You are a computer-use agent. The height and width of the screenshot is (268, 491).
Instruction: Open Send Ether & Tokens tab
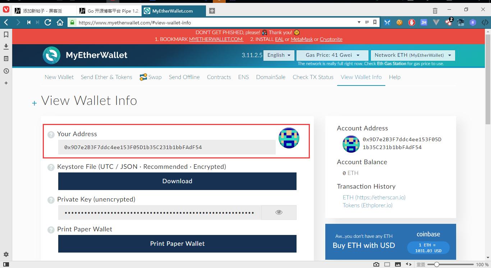[x=106, y=77]
